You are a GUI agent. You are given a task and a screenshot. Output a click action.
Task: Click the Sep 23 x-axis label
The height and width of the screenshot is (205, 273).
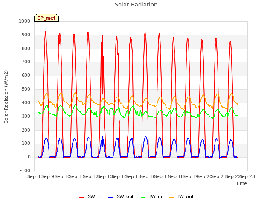pyautogui.click(x=247, y=176)
